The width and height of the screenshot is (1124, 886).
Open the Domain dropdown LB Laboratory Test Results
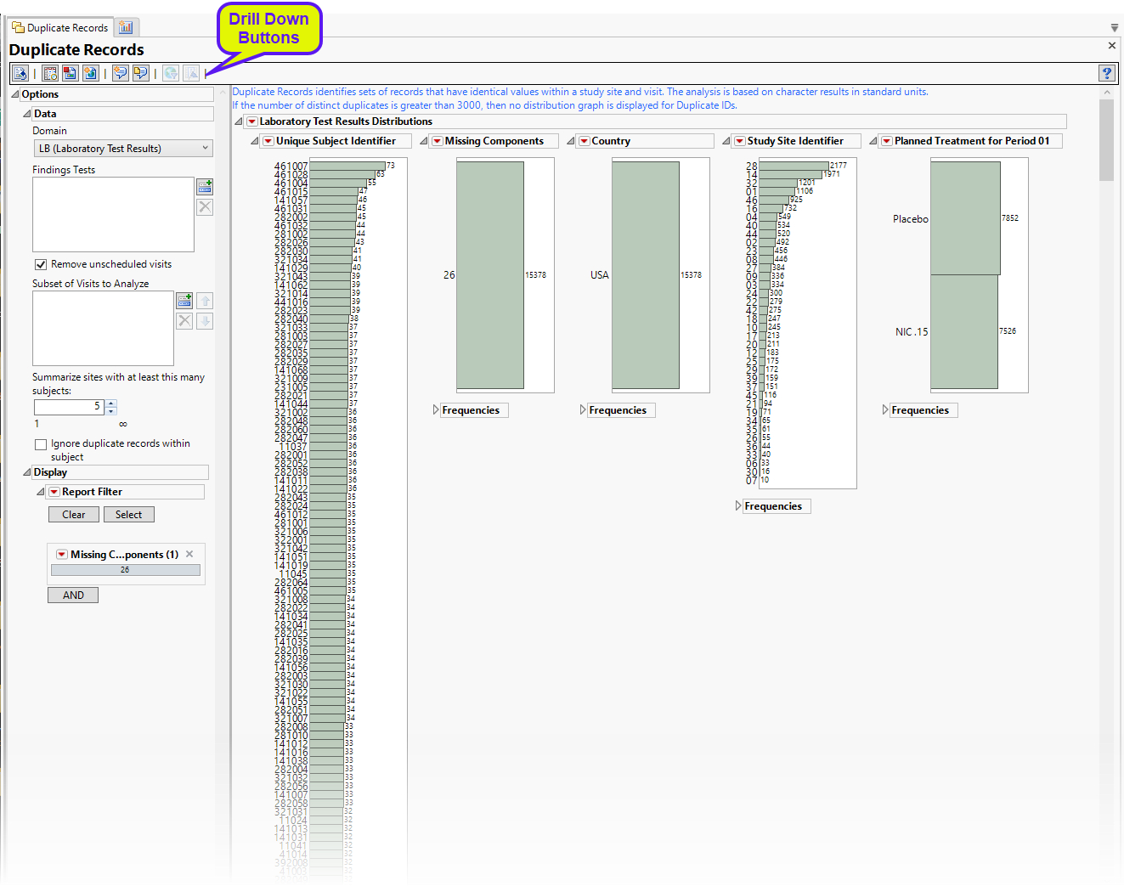[122, 149]
